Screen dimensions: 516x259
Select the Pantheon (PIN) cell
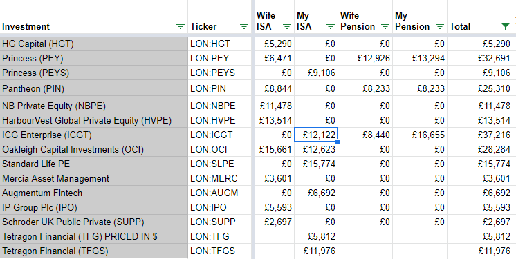click(94, 88)
